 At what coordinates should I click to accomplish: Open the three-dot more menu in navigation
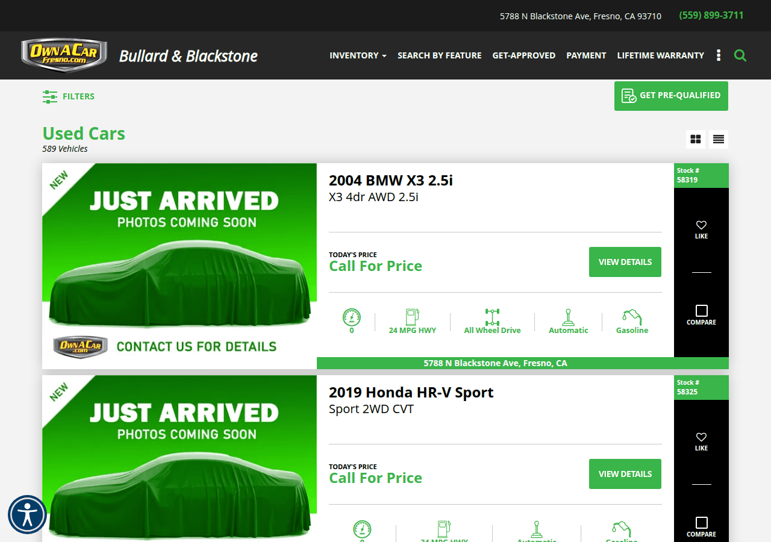coord(719,55)
